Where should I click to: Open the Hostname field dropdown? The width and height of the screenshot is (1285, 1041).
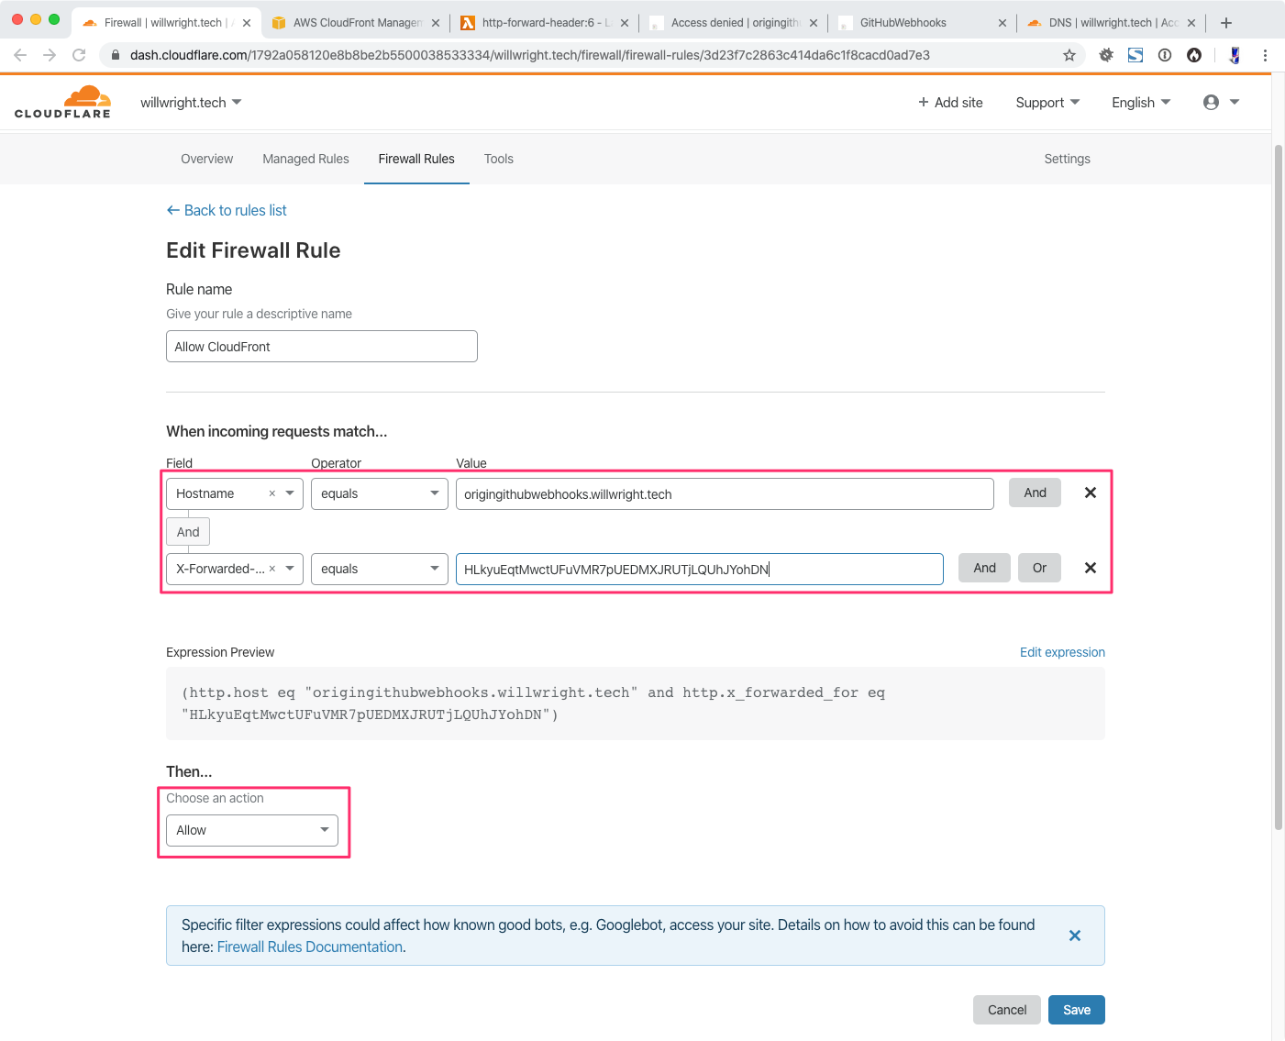(x=290, y=493)
